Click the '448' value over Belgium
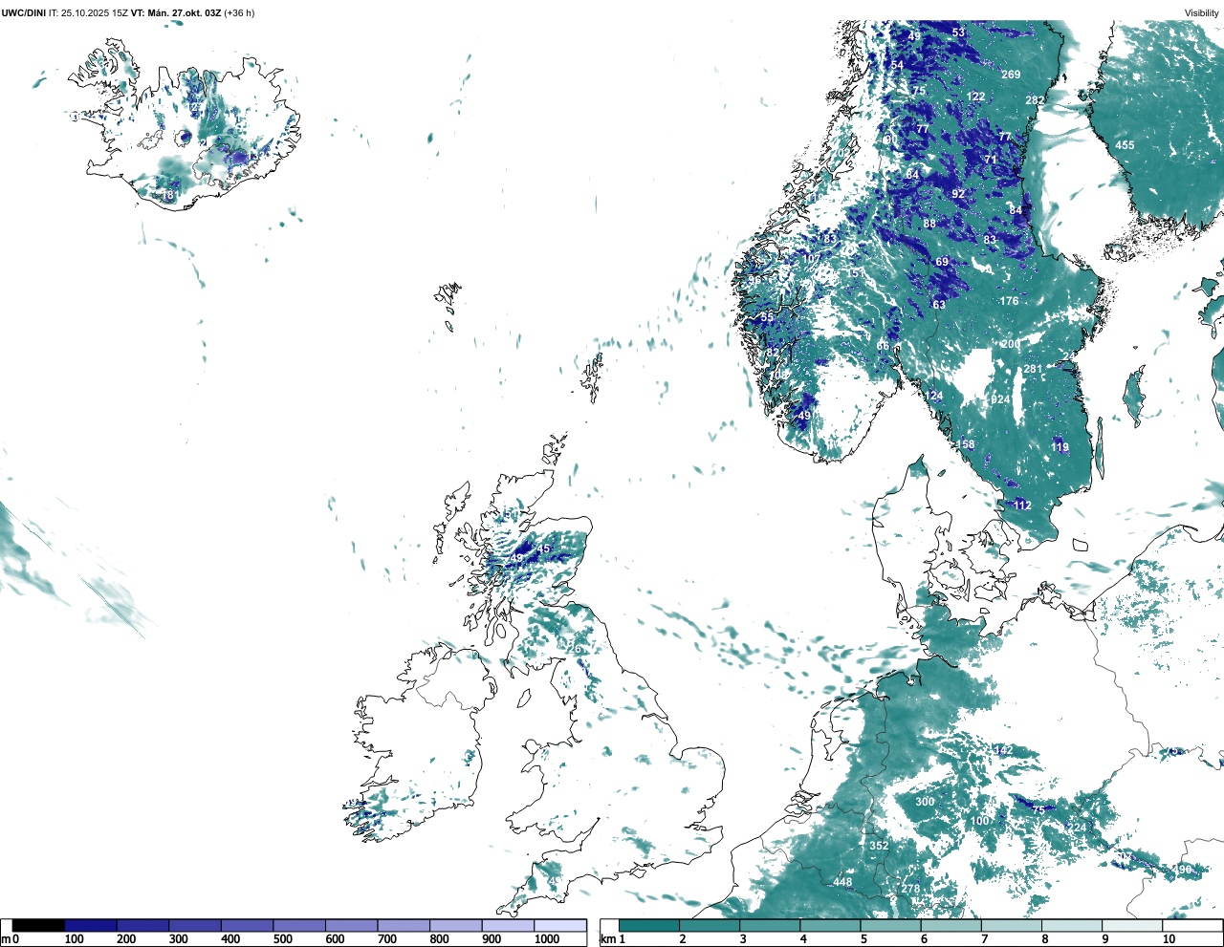Screen dimensions: 1224x947 (x=842, y=882)
